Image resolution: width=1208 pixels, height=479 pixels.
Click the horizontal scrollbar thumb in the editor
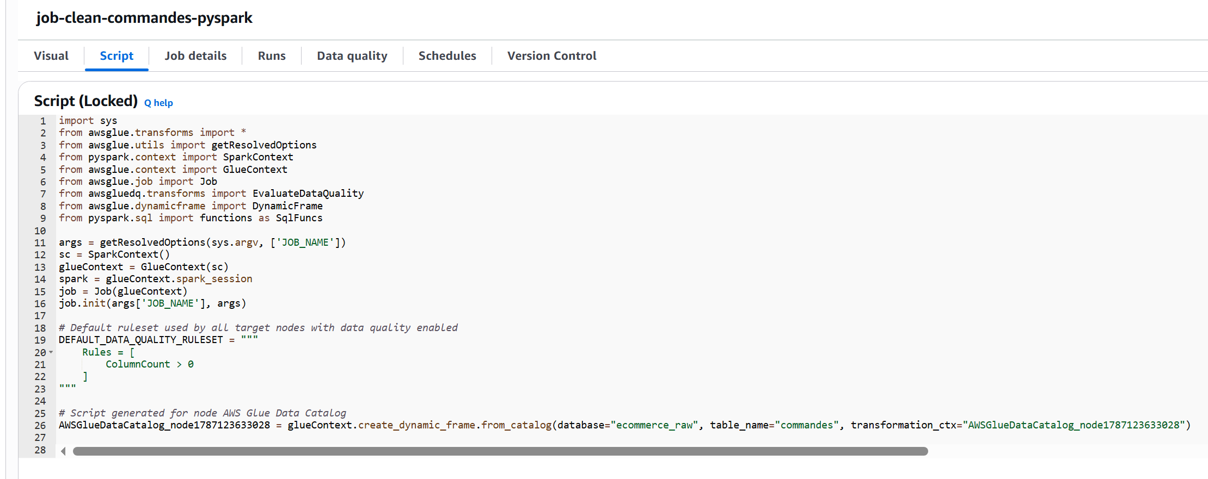(500, 451)
